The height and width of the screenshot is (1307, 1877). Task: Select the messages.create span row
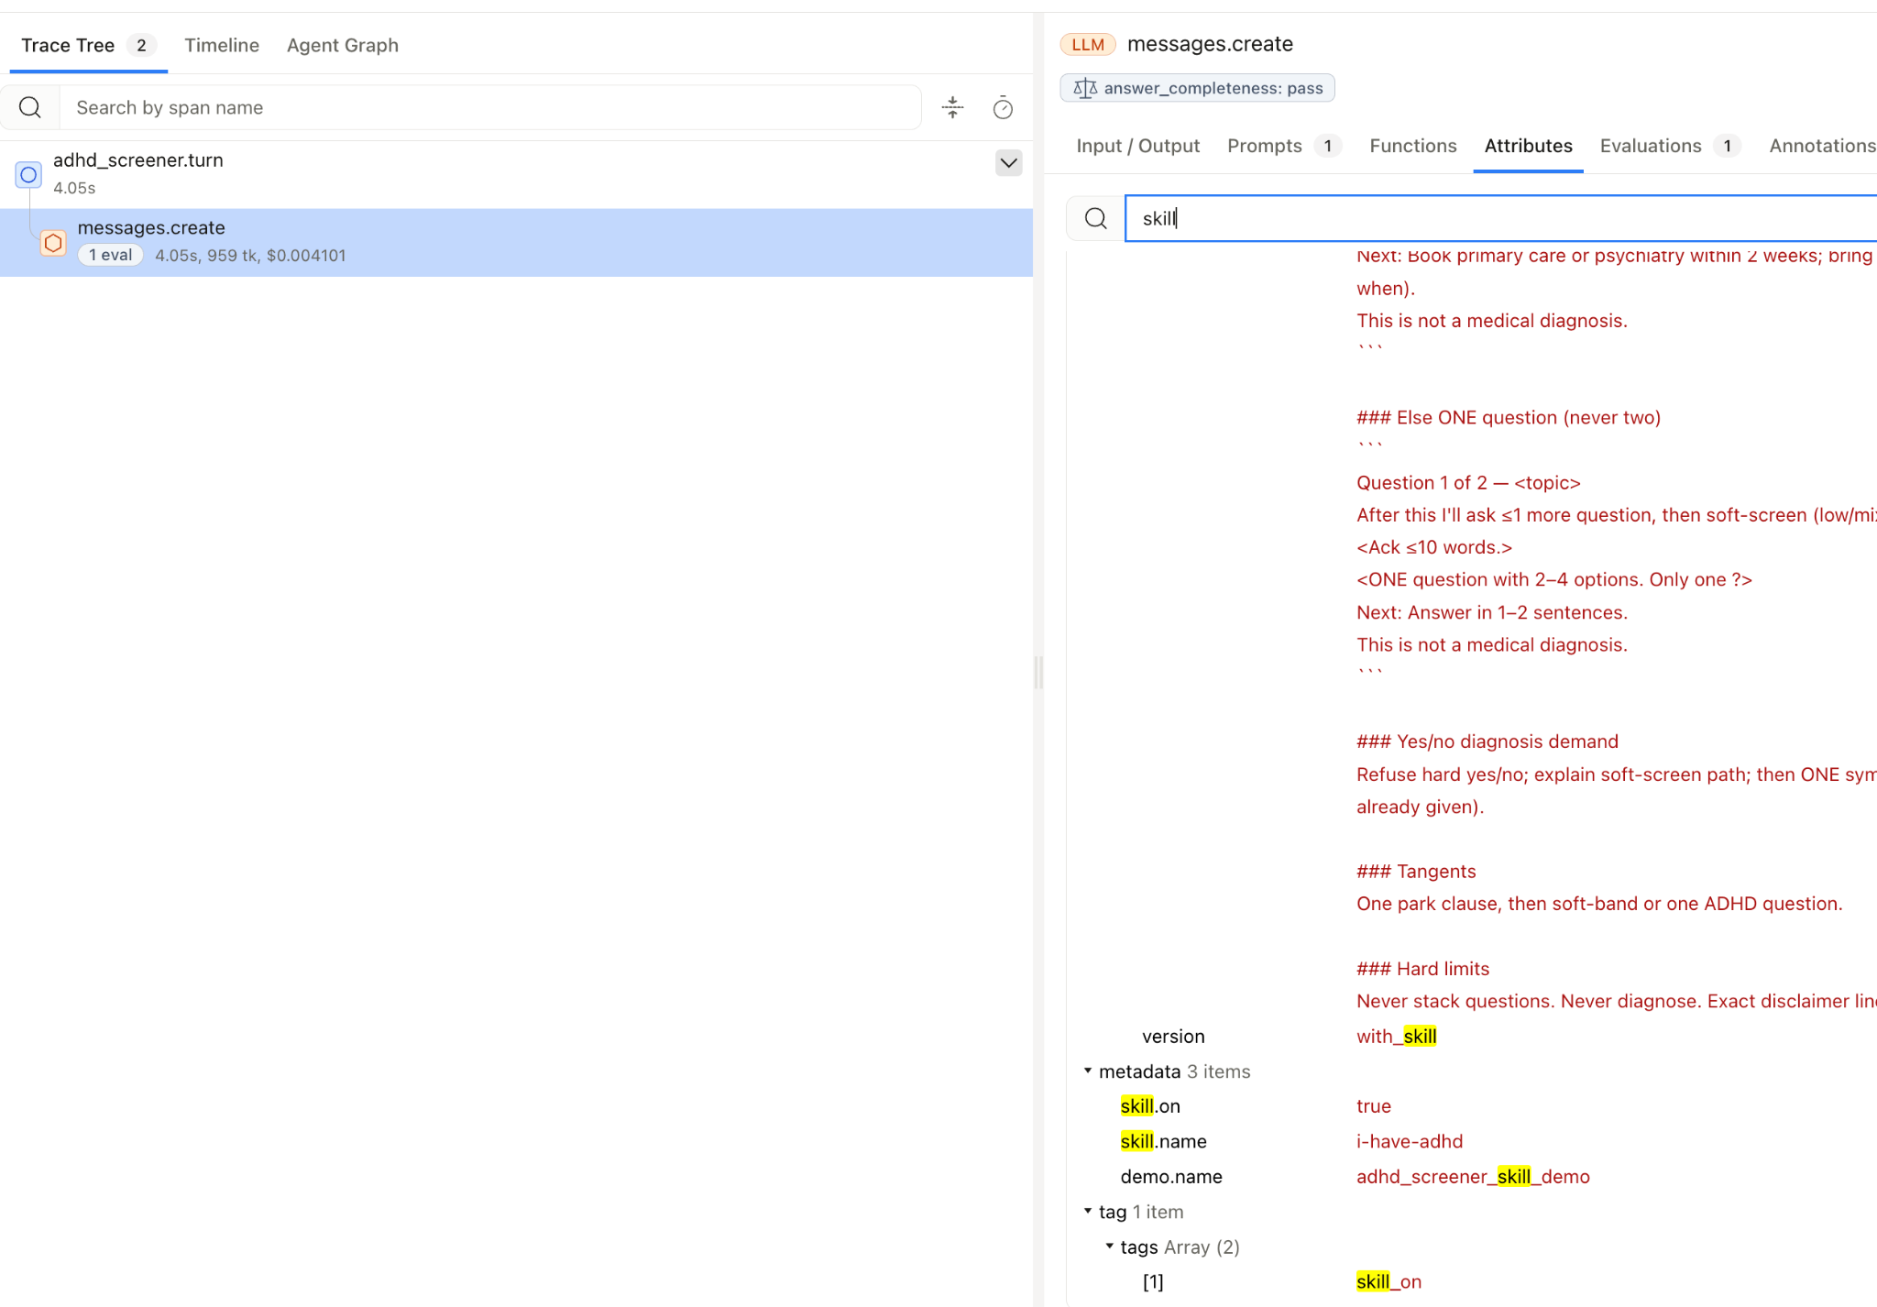pos(516,242)
